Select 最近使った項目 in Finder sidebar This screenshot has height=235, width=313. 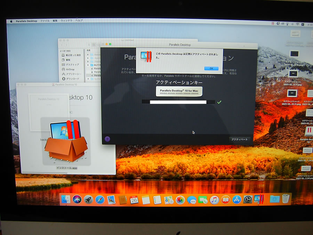tap(71, 55)
